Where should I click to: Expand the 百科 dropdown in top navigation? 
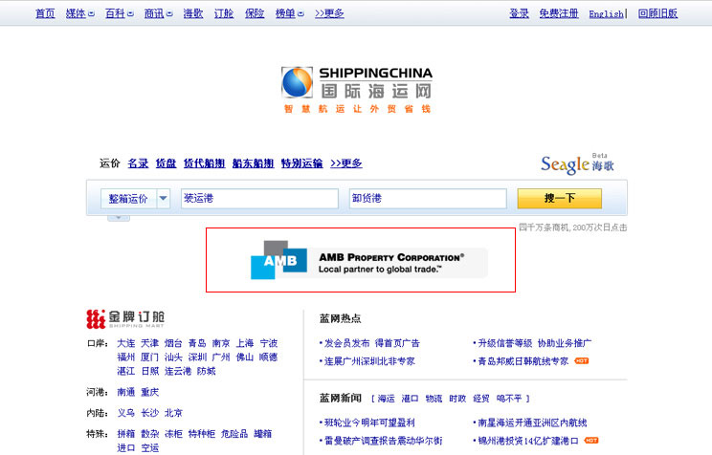[x=131, y=14]
